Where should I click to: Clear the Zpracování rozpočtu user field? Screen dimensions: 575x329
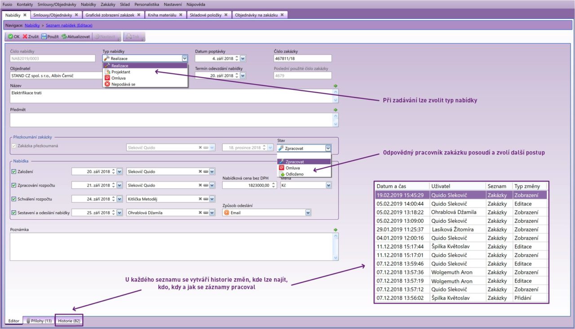pyautogui.click(x=200, y=185)
